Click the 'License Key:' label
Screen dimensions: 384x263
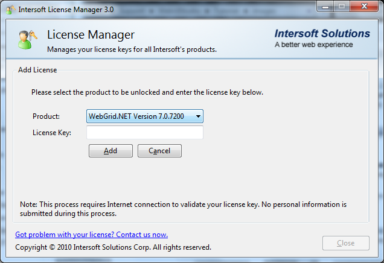[52, 133]
